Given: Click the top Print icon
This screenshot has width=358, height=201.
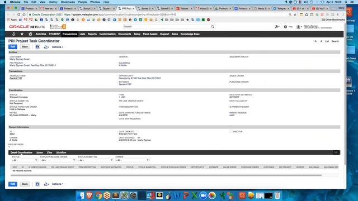Looking at the screenshot, I should tap(37, 47).
